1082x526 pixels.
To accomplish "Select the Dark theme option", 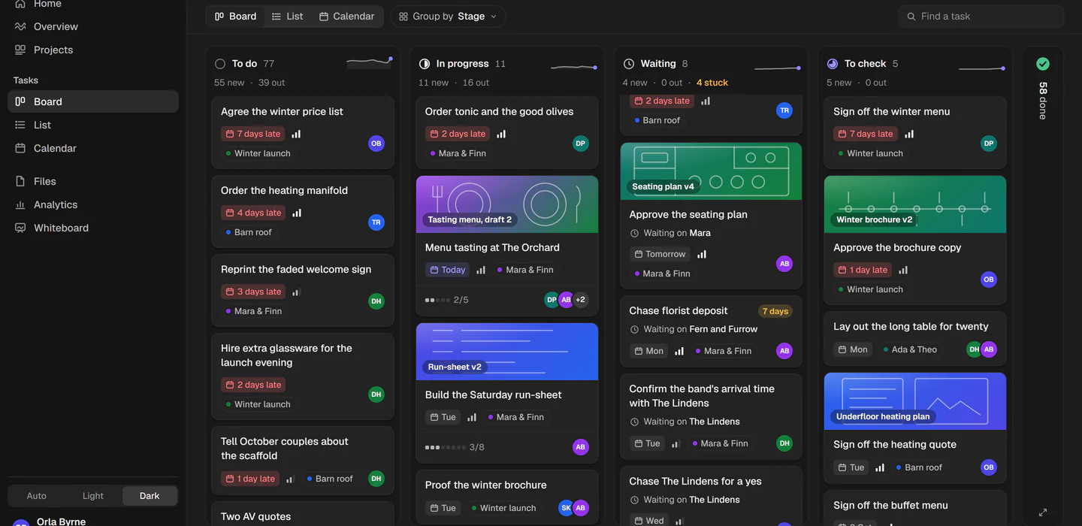I will click(150, 496).
